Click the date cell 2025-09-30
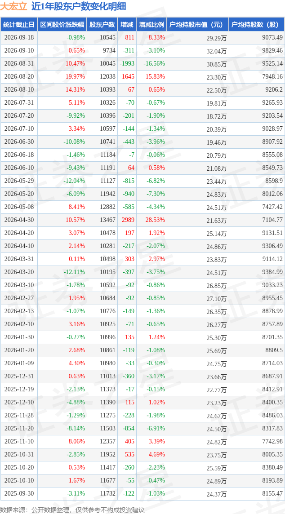The height and width of the screenshot is (514, 285). point(19,493)
